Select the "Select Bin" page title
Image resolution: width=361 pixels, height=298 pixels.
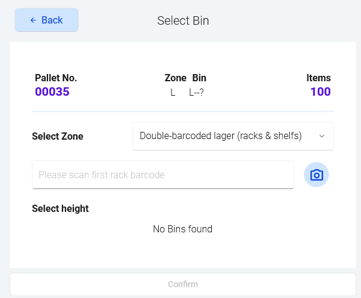(x=183, y=20)
